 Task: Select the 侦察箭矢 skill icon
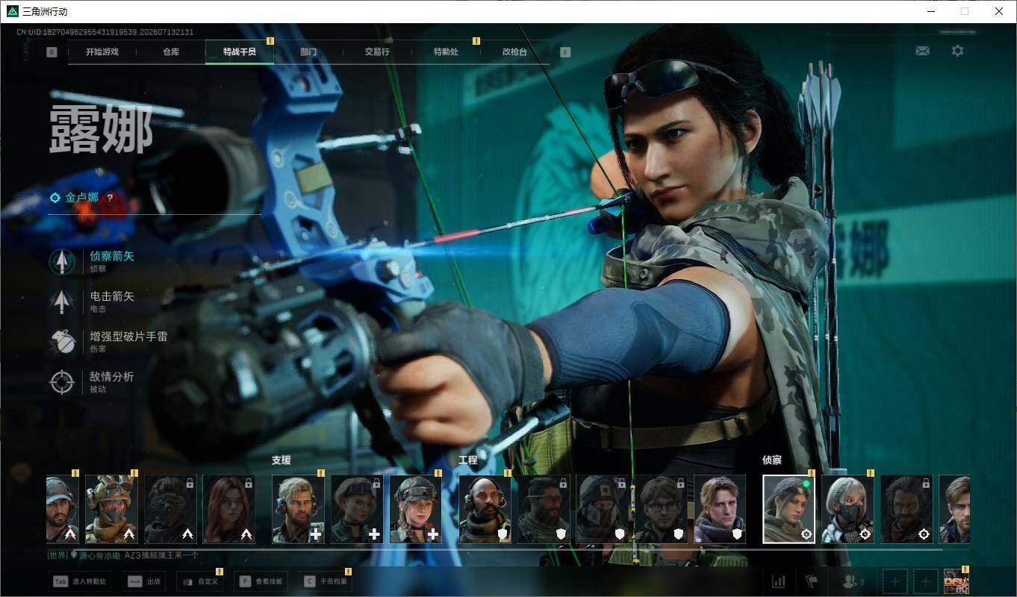click(62, 262)
